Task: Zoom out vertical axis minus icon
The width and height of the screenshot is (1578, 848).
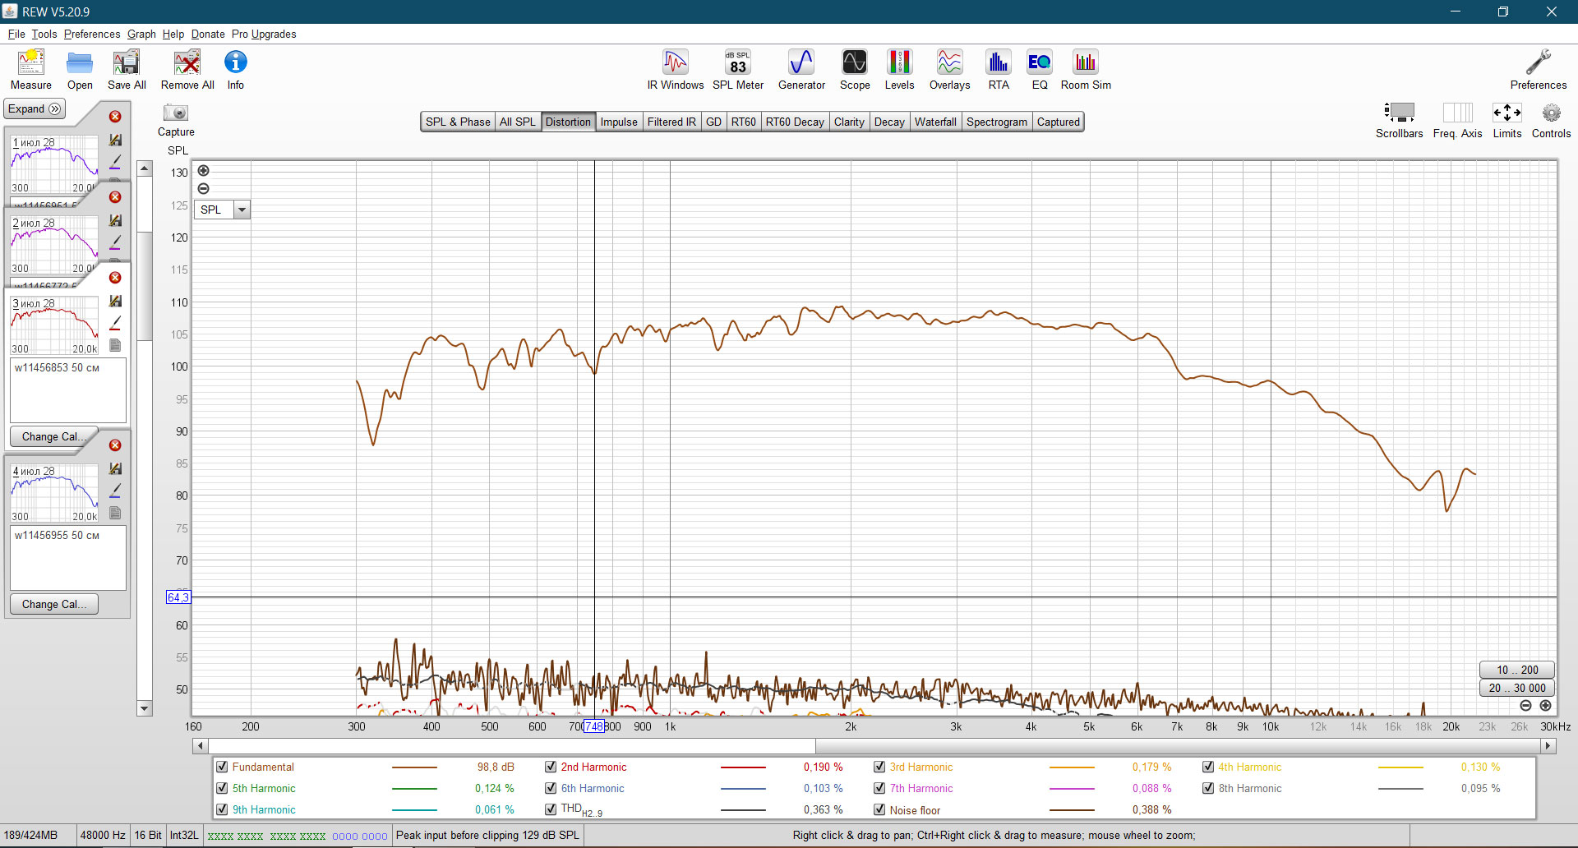Action: click(204, 189)
